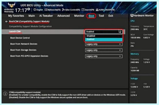Open the Advanced tab
Screen dimensions: 159x105
pyautogui.click(x=64, y=16)
